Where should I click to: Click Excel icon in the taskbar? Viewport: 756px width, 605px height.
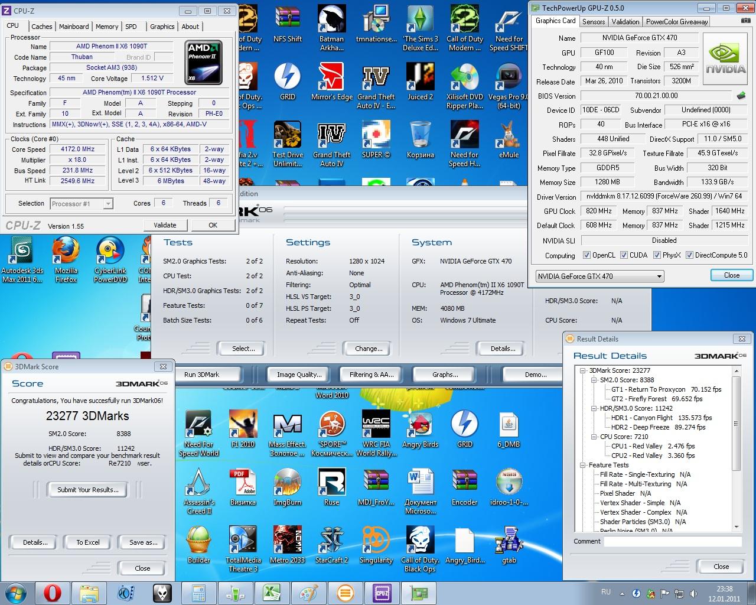tap(271, 592)
